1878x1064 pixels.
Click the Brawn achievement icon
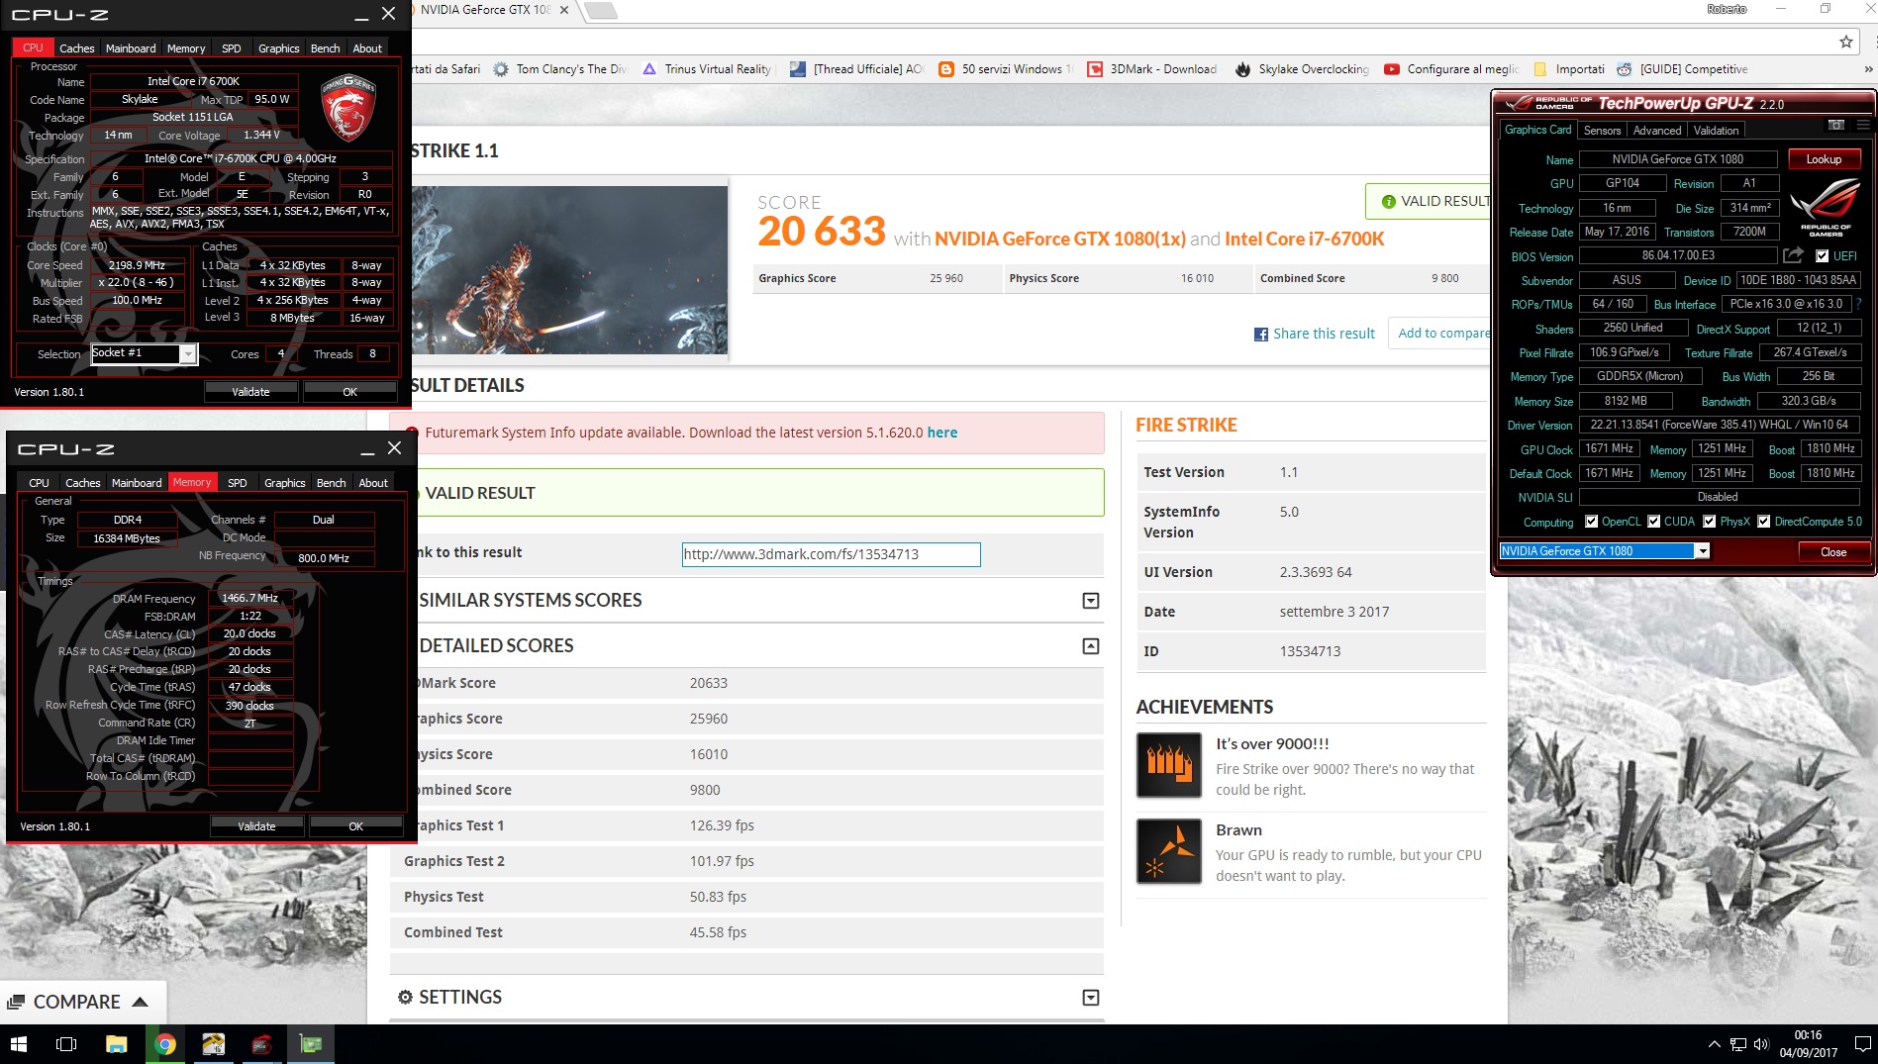click(1169, 851)
